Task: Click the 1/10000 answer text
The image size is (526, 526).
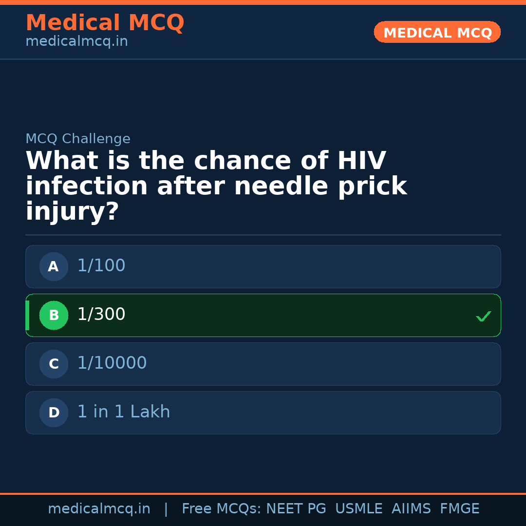Action: coord(112,363)
